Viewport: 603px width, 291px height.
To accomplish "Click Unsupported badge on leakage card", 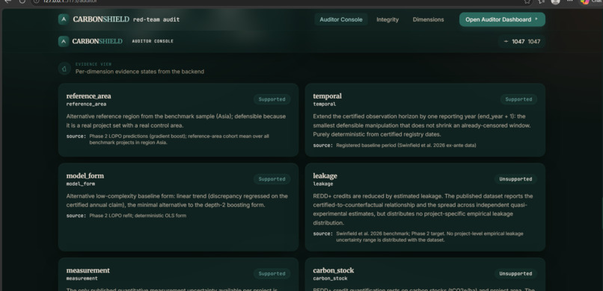I will click(515, 179).
